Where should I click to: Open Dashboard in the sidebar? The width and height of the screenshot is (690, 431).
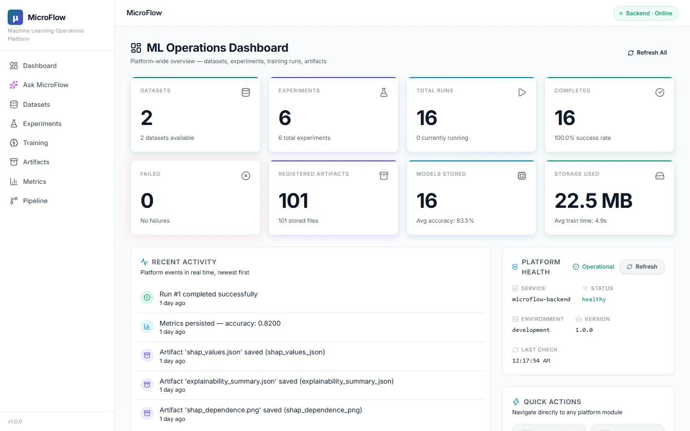(57, 66)
